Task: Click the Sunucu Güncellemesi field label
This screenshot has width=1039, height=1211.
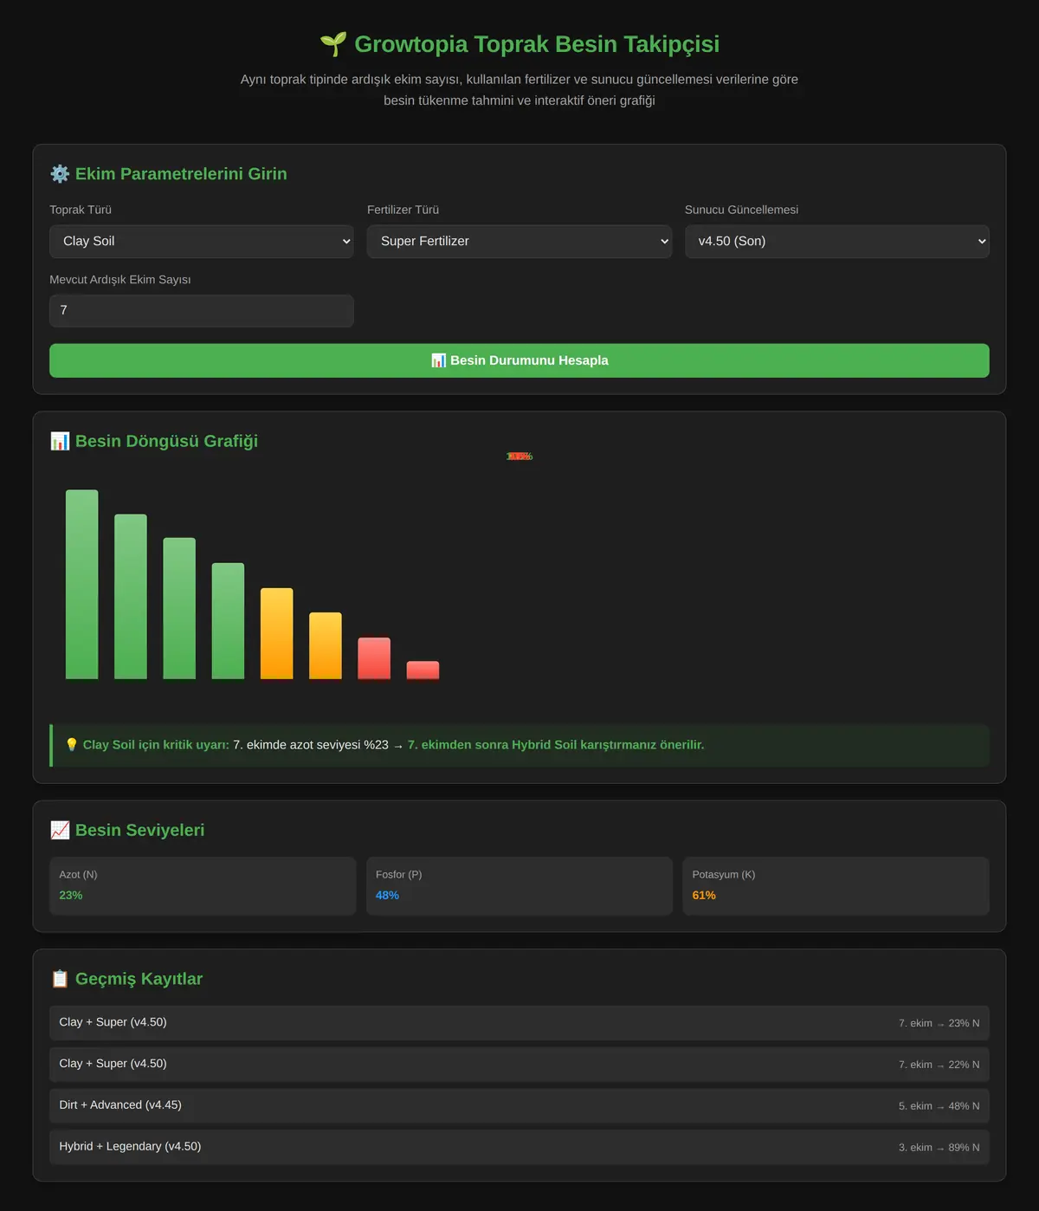Action: tap(741, 210)
